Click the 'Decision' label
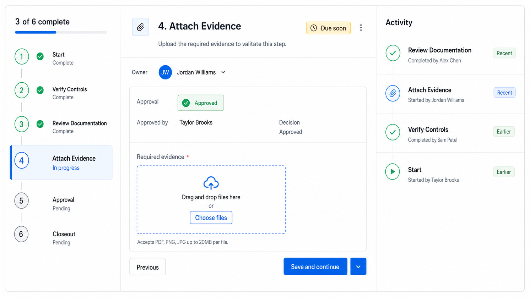The height and width of the screenshot is (298, 530). click(x=290, y=122)
